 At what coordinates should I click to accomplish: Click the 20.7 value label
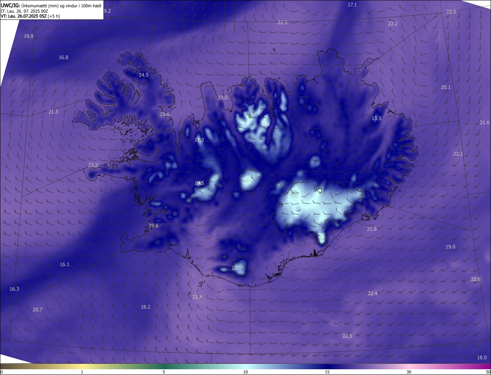(x=38, y=310)
